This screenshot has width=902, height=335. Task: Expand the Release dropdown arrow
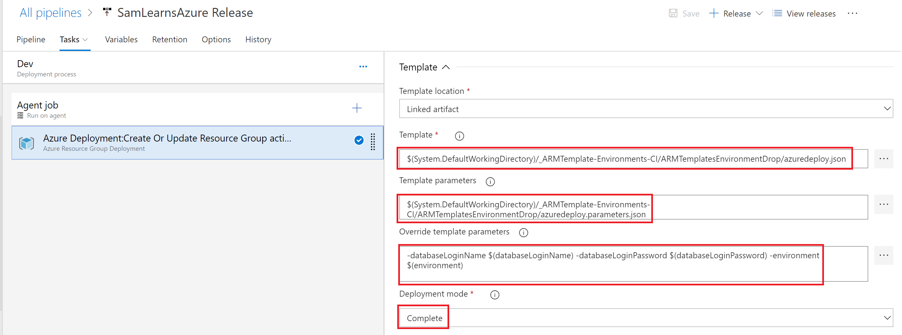(759, 13)
